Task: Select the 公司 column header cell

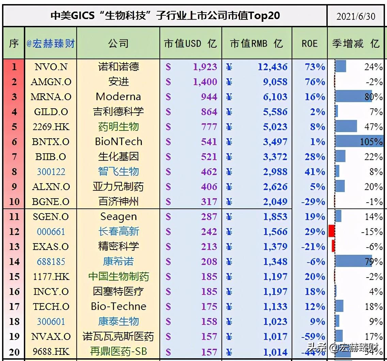Action: click(118, 43)
